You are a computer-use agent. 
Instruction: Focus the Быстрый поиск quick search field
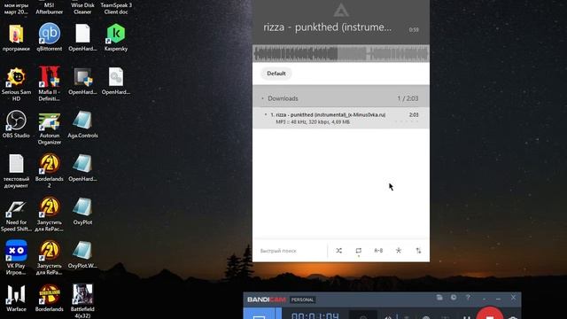[291, 251]
